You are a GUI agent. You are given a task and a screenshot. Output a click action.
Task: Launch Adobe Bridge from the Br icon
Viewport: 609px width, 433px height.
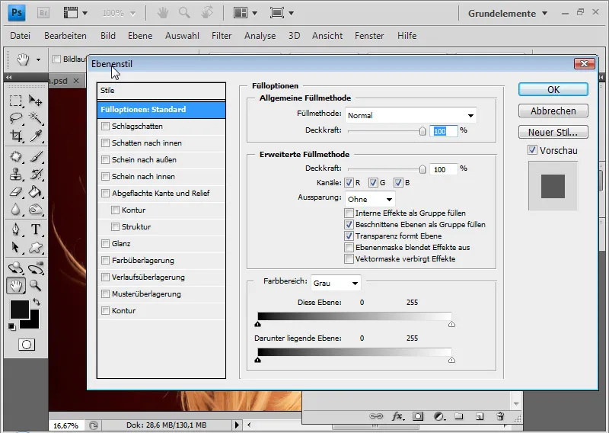click(x=43, y=13)
